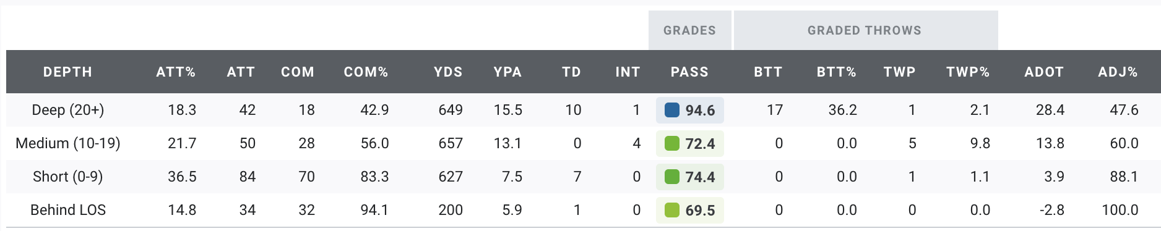
Task: Sort by TD column header
Action: (571, 72)
